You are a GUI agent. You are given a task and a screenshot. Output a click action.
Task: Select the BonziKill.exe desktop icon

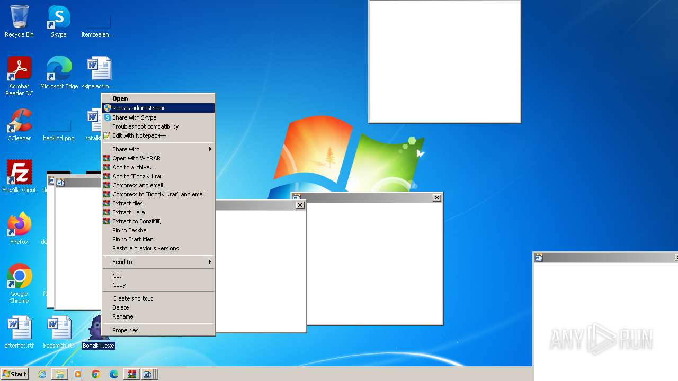point(99,332)
